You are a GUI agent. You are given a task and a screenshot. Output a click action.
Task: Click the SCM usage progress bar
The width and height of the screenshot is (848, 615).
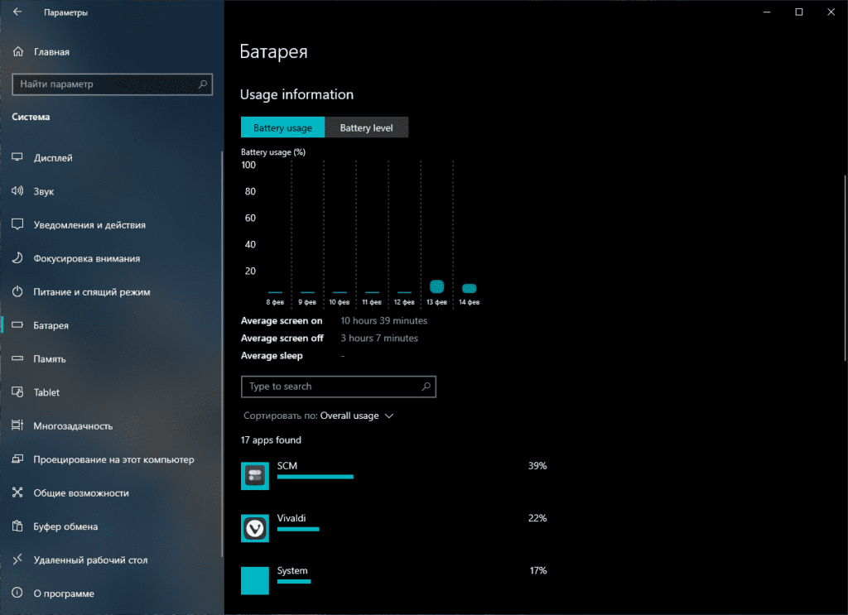pyautogui.click(x=316, y=477)
